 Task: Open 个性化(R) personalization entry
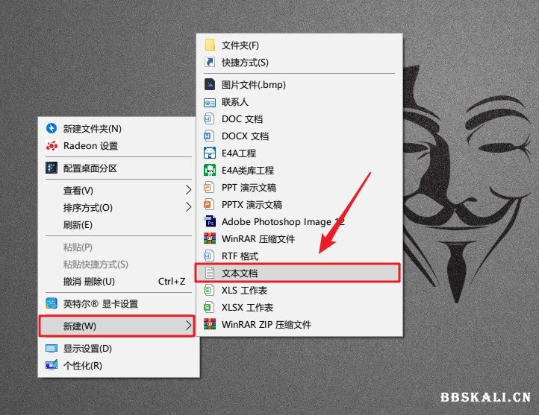tap(119, 366)
